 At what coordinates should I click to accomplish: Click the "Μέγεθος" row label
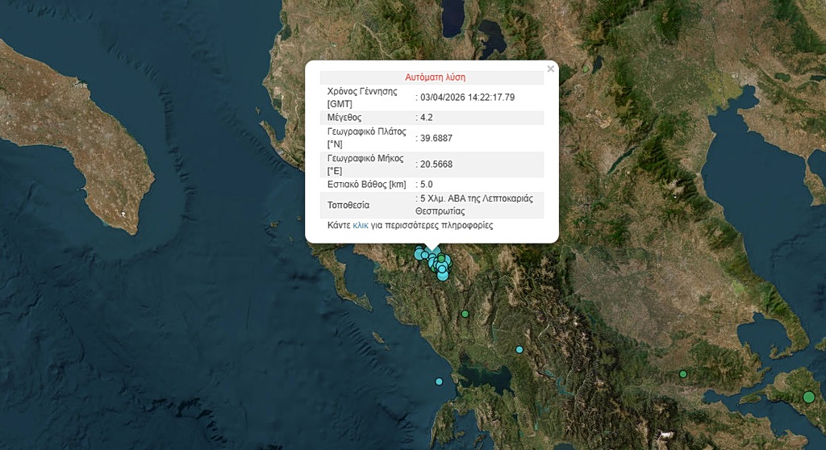(x=344, y=117)
